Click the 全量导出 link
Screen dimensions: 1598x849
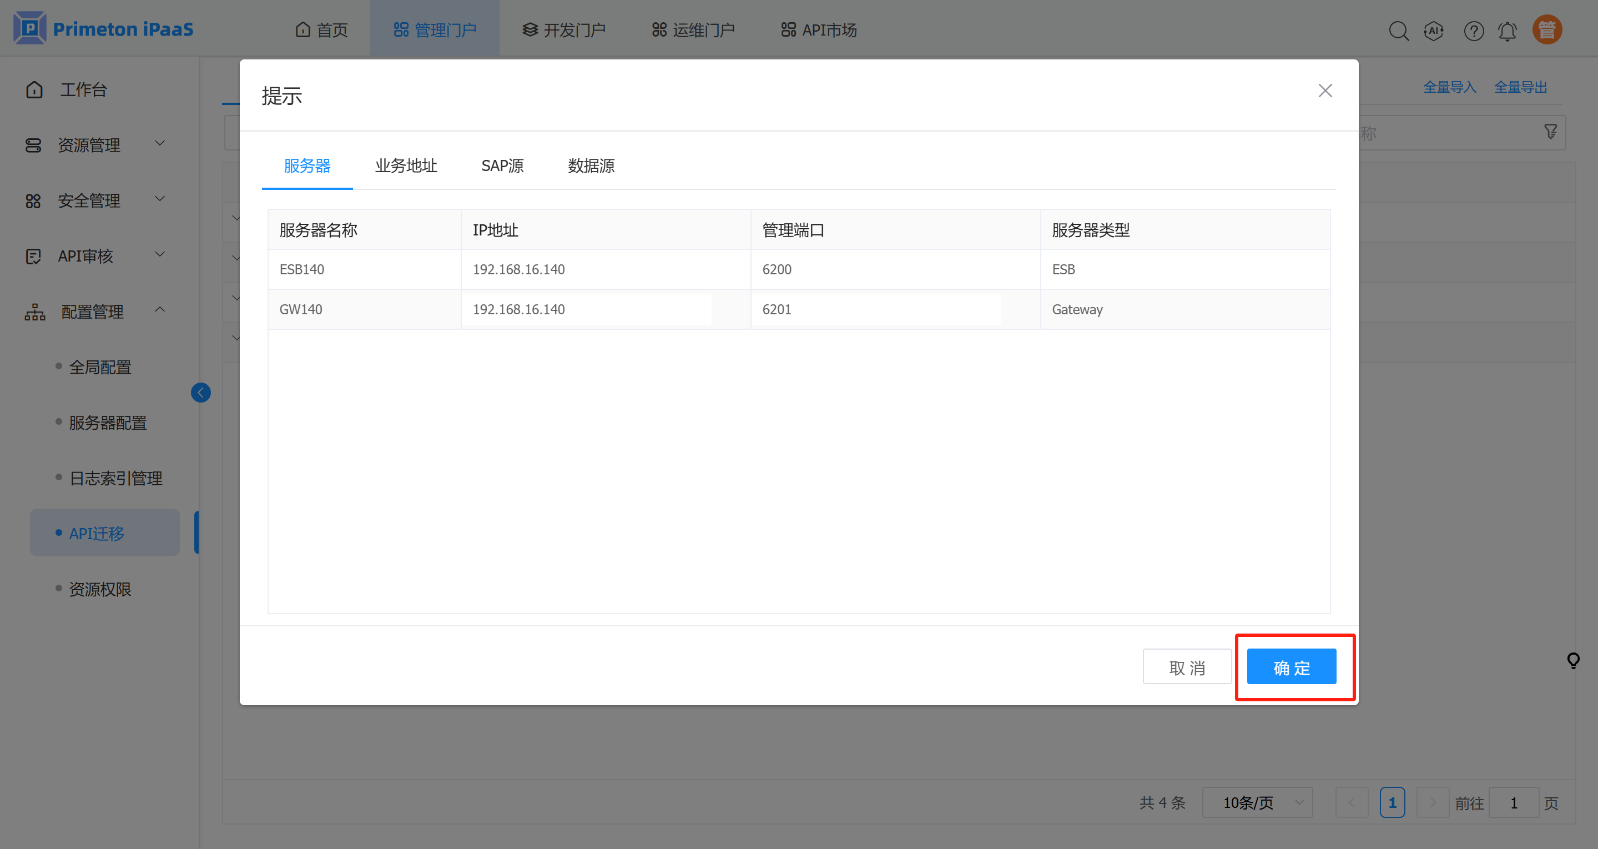pos(1520,87)
